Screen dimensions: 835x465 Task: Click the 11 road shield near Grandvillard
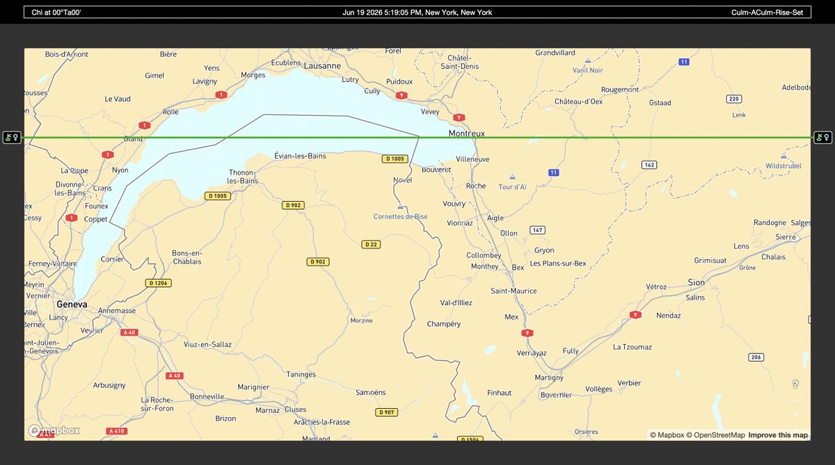tap(684, 62)
